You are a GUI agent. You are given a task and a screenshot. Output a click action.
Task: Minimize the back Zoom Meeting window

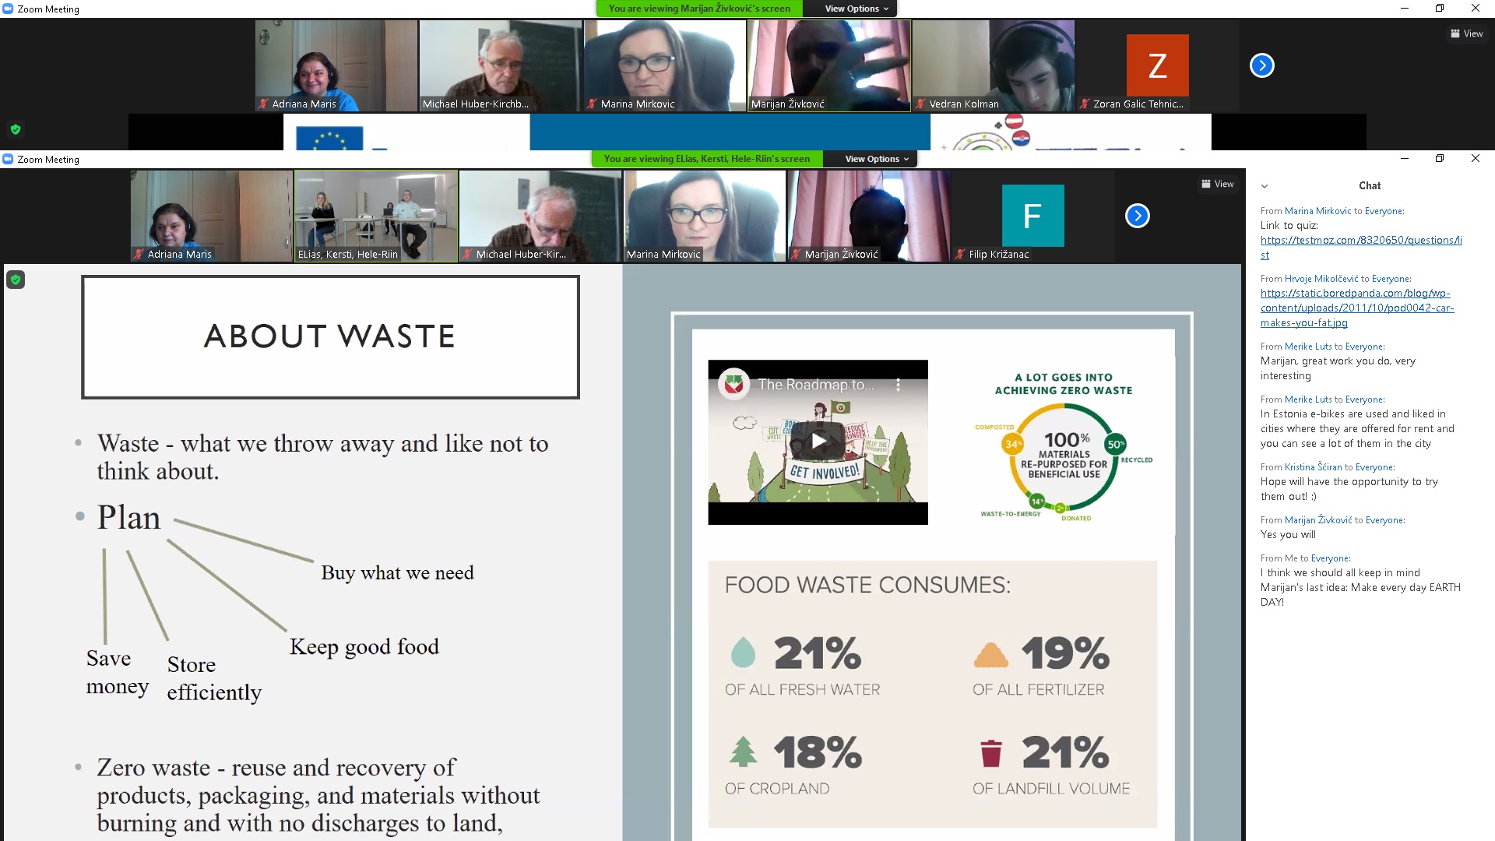1404,9
